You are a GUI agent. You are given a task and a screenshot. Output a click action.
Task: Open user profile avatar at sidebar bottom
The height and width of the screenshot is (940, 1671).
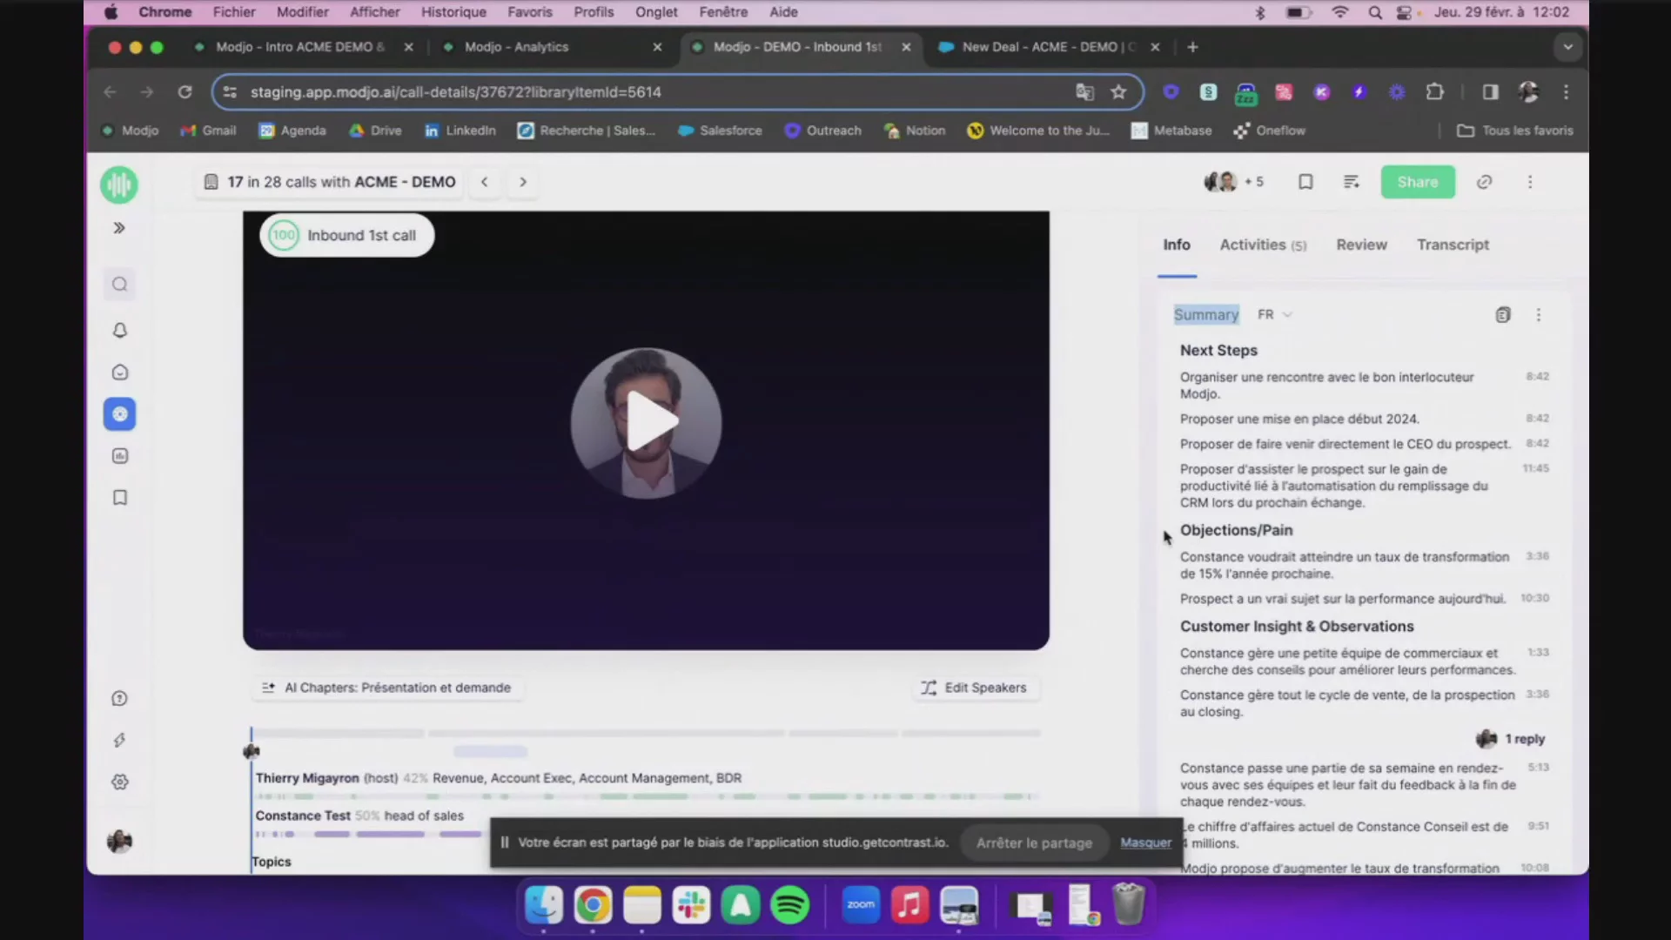(x=119, y=841)
